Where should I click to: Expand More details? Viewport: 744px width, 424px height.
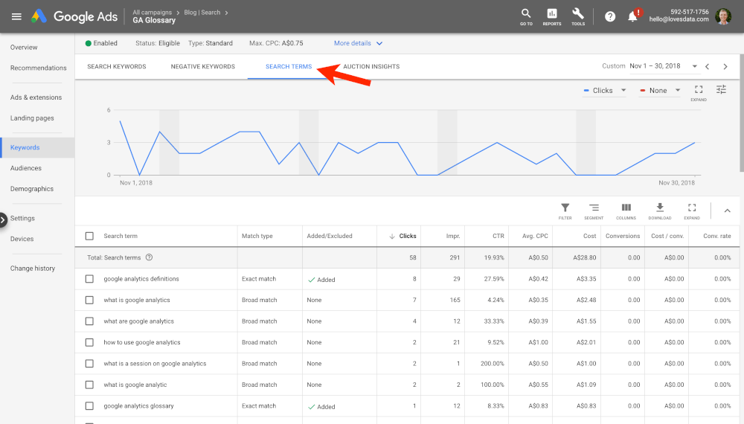point(359,43)
